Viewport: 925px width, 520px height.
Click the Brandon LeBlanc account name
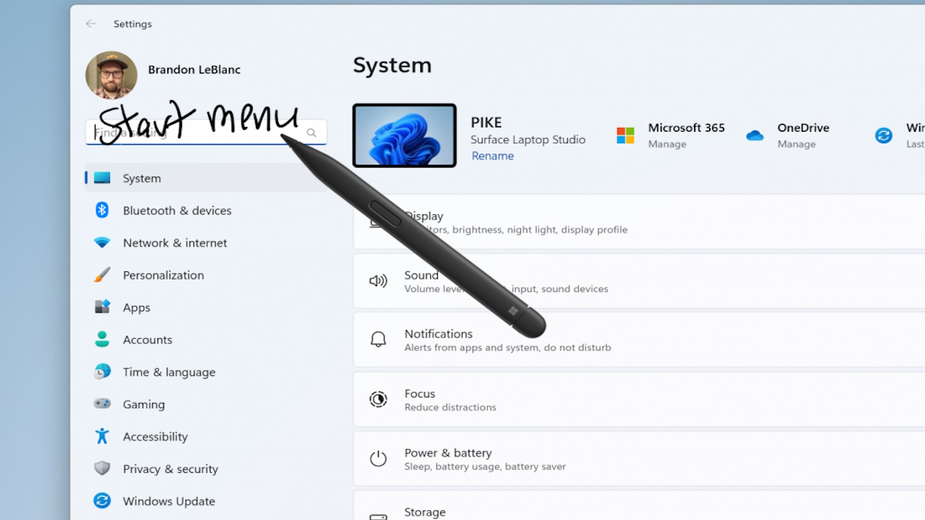coord(194,69)
